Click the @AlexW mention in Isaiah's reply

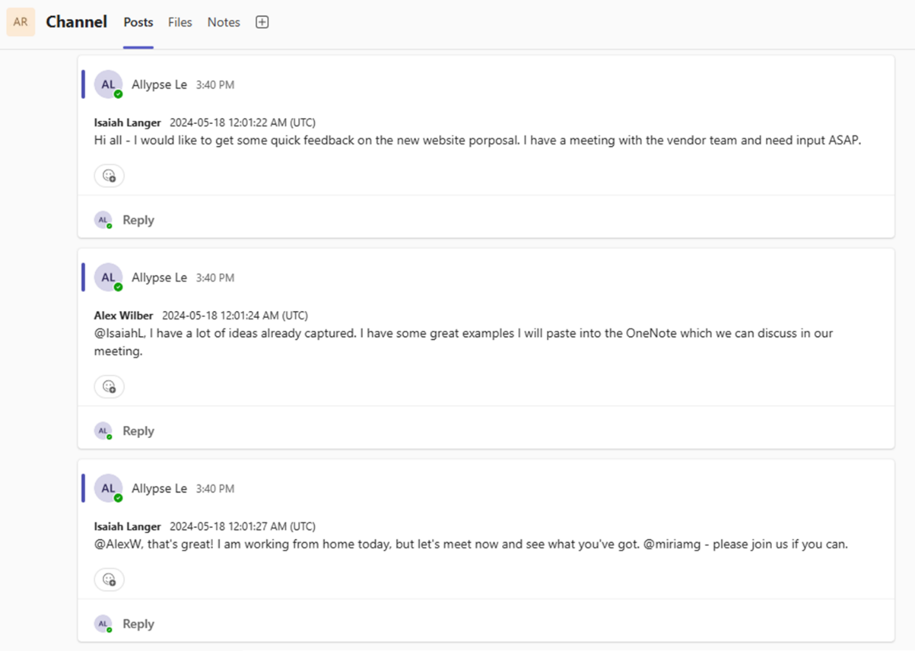coord(119,544)
